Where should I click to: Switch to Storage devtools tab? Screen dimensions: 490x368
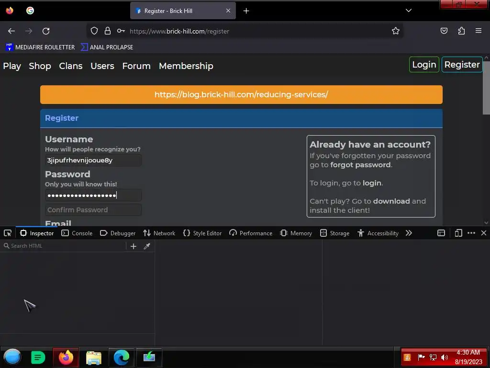coord(334,233)
